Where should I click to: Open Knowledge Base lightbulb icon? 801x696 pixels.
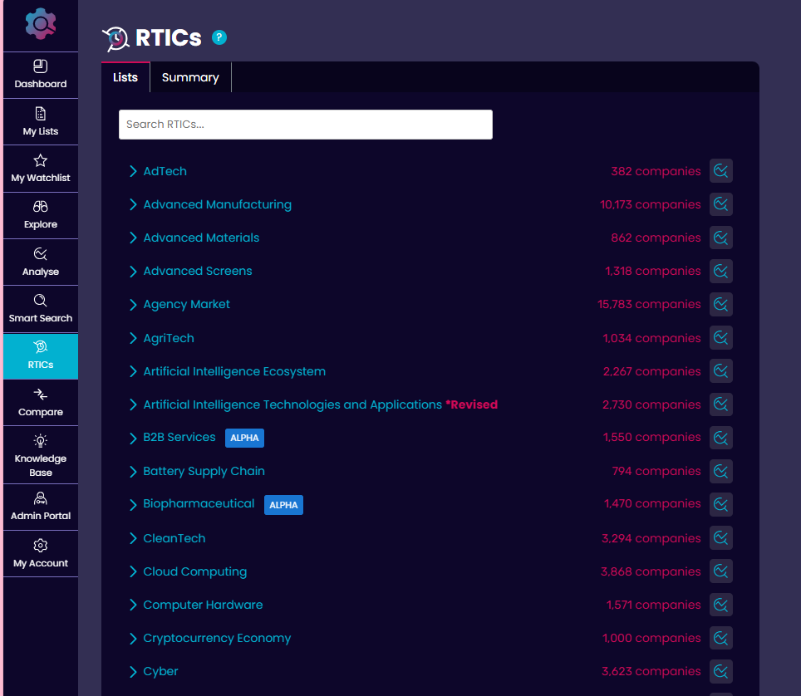(41, 441)
